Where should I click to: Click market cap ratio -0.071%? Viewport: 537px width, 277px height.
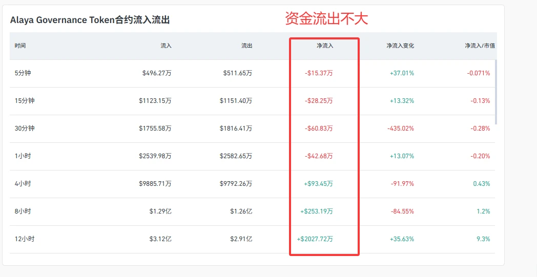click(479, 73)
